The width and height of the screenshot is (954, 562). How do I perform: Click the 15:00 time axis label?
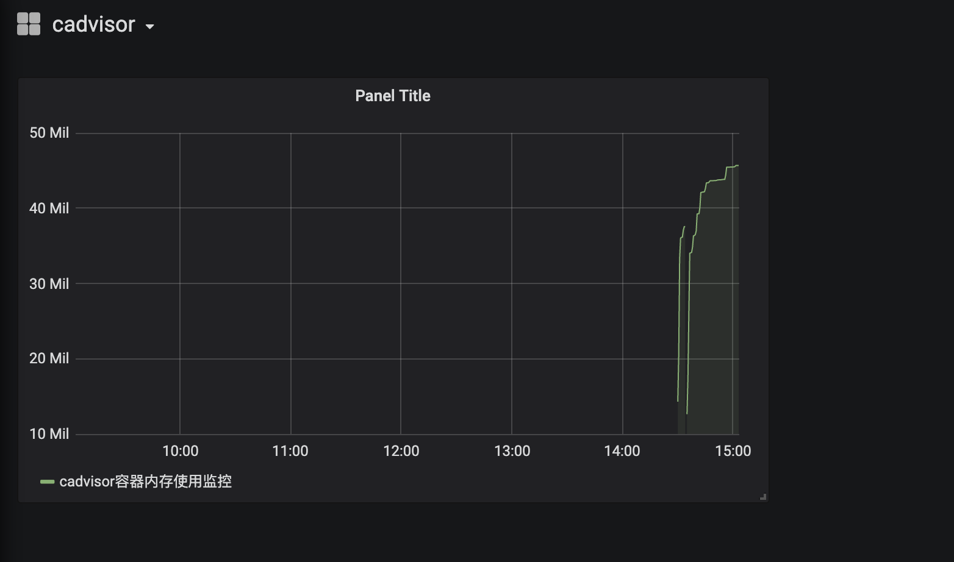[x=733, y=451]
